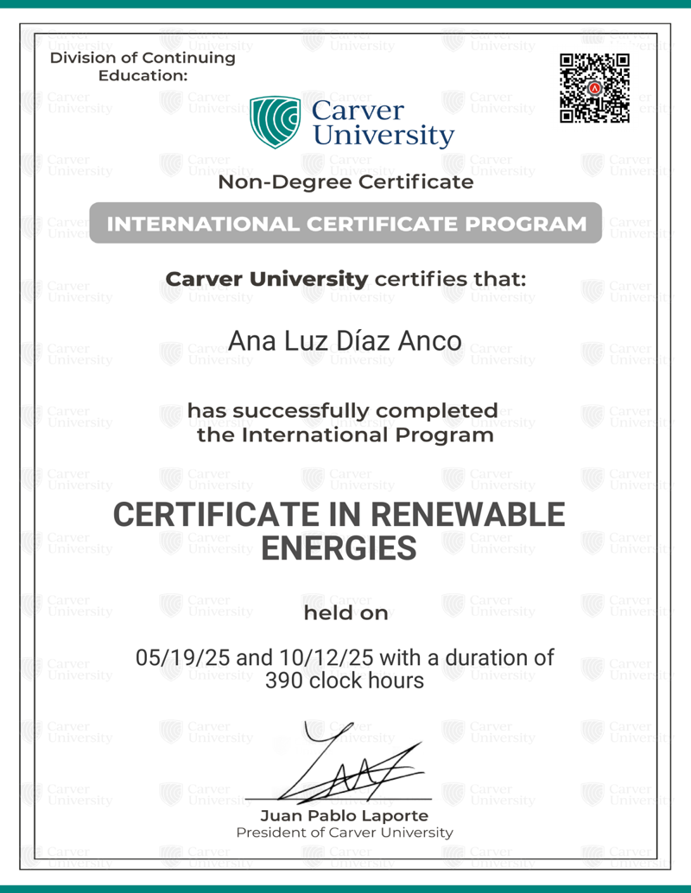Click the dates line '05/19/25 and 10/12/25'
Viewport: 691px width, 893px height.
[255, 658]
